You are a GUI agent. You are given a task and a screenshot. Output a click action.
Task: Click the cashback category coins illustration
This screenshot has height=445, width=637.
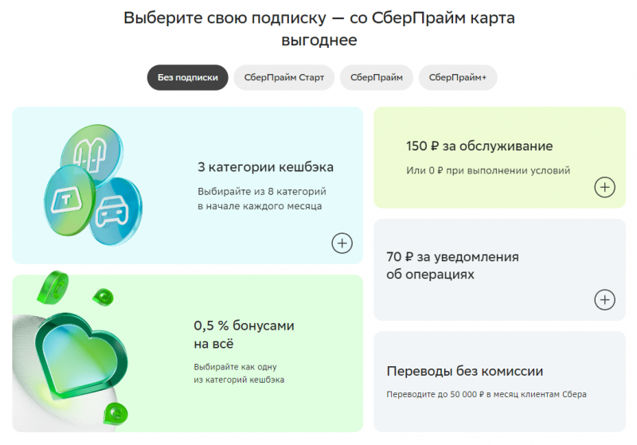coord(93,185)
